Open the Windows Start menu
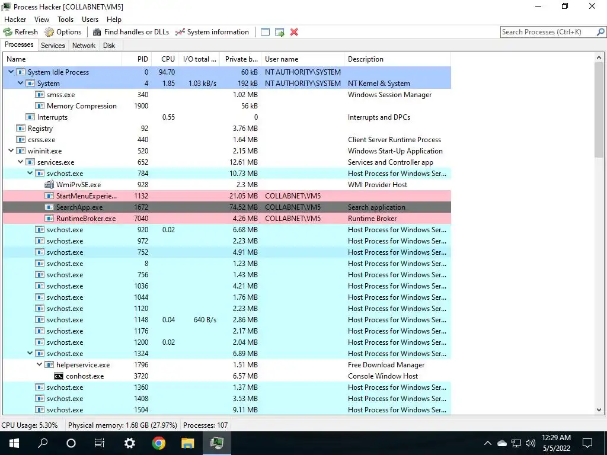This screenshot has width=607, height=455. 14,443
